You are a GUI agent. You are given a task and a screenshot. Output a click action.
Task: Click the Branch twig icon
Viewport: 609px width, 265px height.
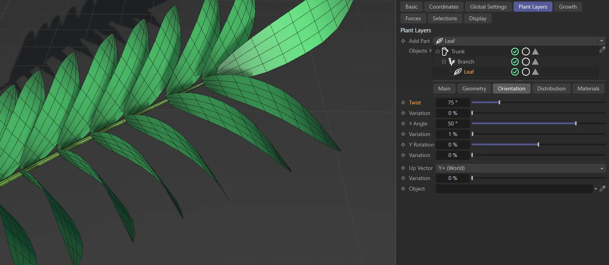point(451,61)
